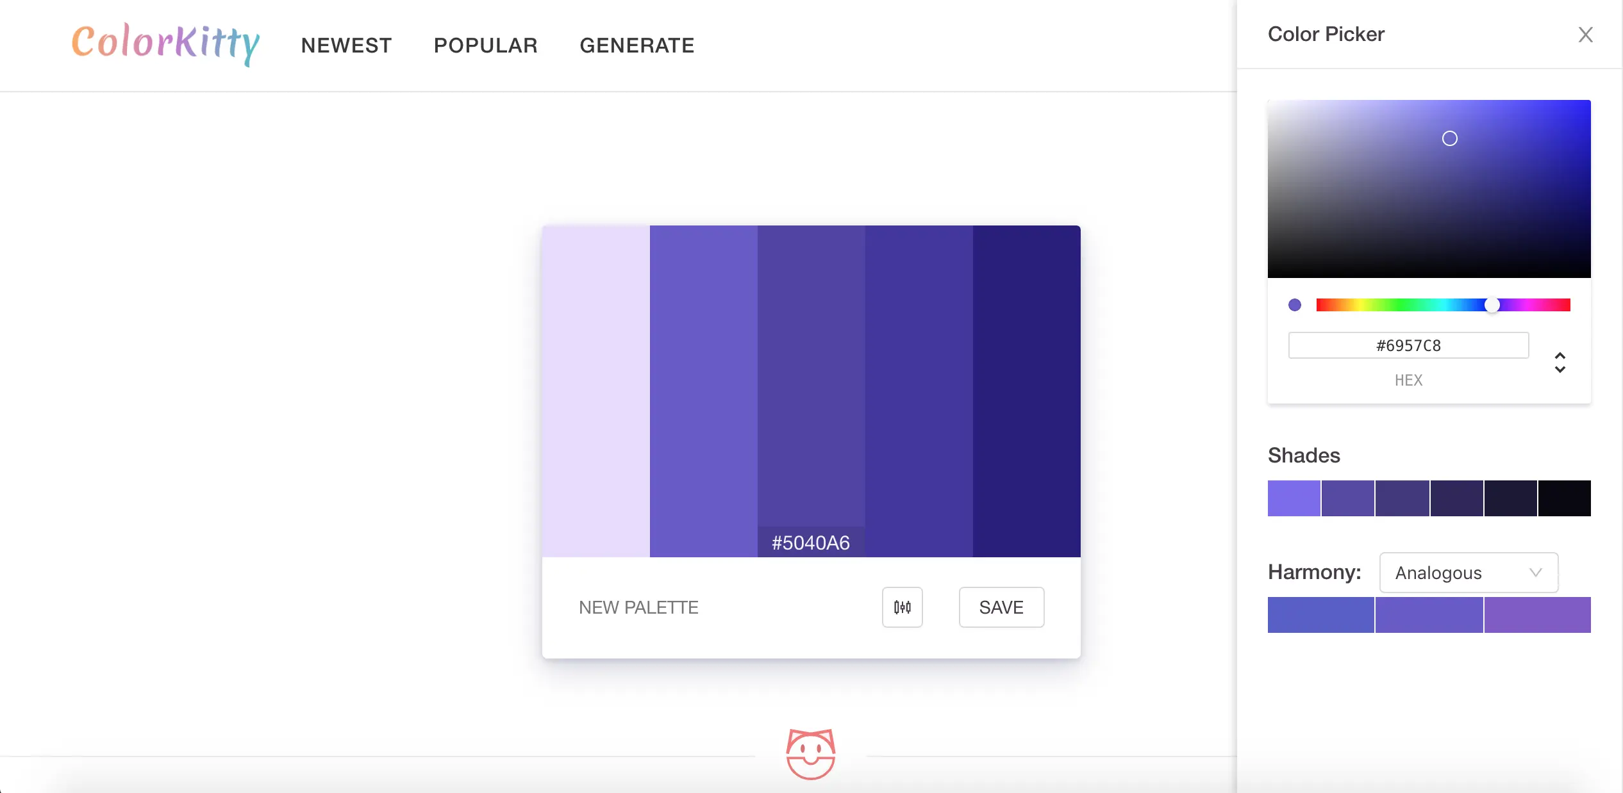Switch to the POPULAR section
The height and width of the screenshot is (793, 1623).
(x=485, y=45)
